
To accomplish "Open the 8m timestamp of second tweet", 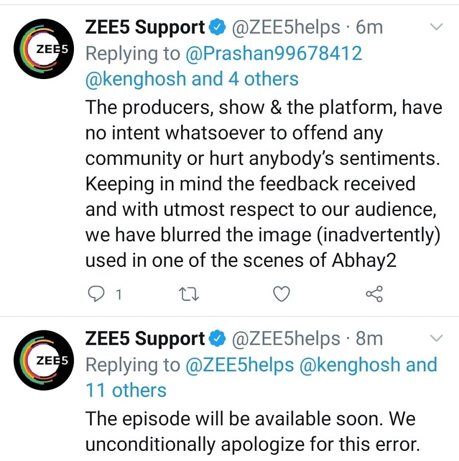I will pyautogui.click(x=369, y=339).
